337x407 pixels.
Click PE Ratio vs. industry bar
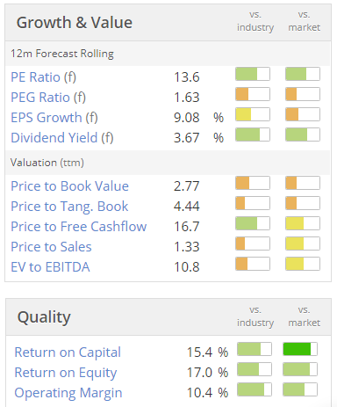pos(253,74)
